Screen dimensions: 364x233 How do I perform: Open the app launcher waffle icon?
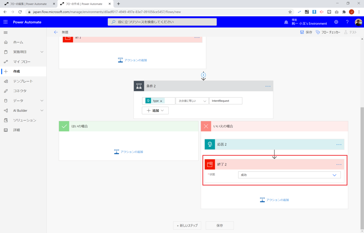5,22
